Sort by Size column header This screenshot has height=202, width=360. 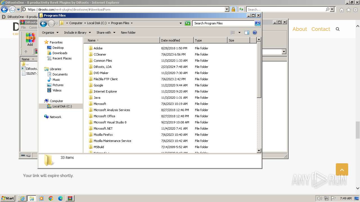[x=238, y=40]
